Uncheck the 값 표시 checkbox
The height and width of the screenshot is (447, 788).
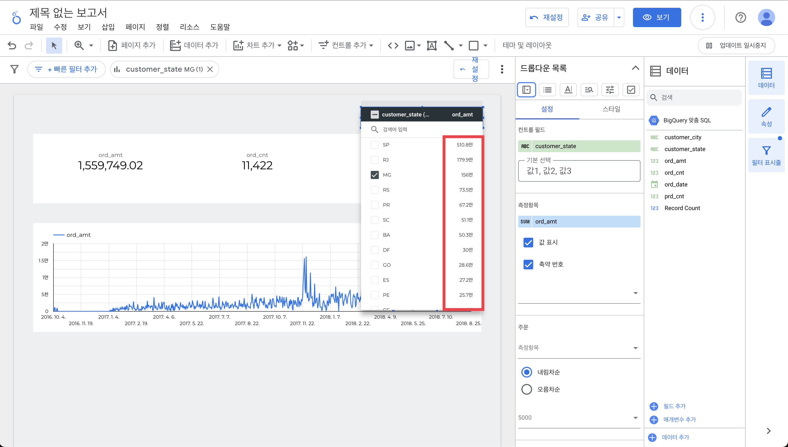(528, 242)
